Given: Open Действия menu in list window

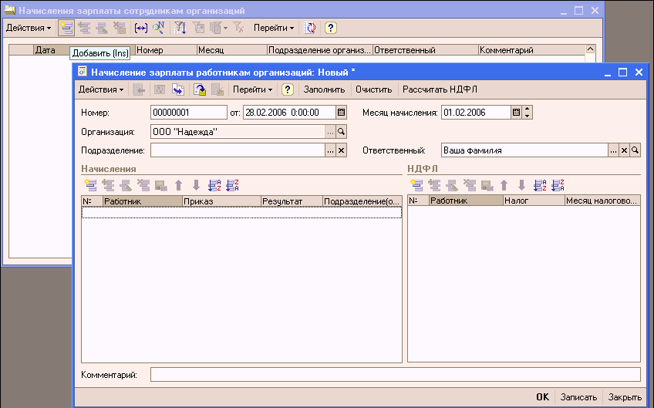Looking at the screenshot, I should 28,28.
